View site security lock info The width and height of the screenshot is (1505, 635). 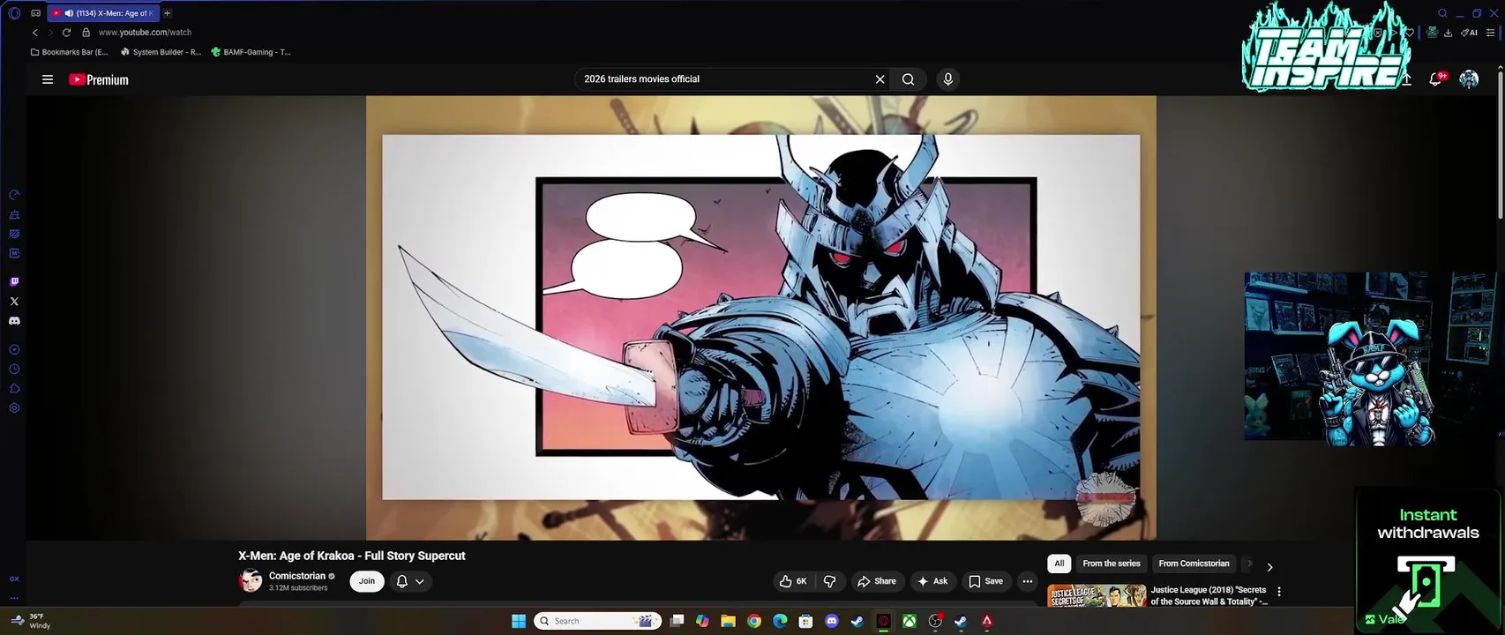[x=86, y=33]
